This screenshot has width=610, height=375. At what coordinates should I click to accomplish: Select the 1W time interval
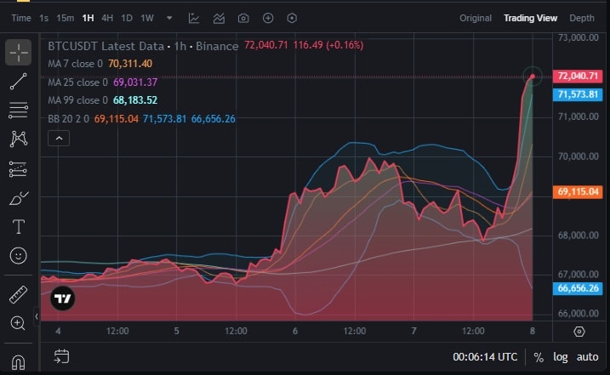pos(147,18)
